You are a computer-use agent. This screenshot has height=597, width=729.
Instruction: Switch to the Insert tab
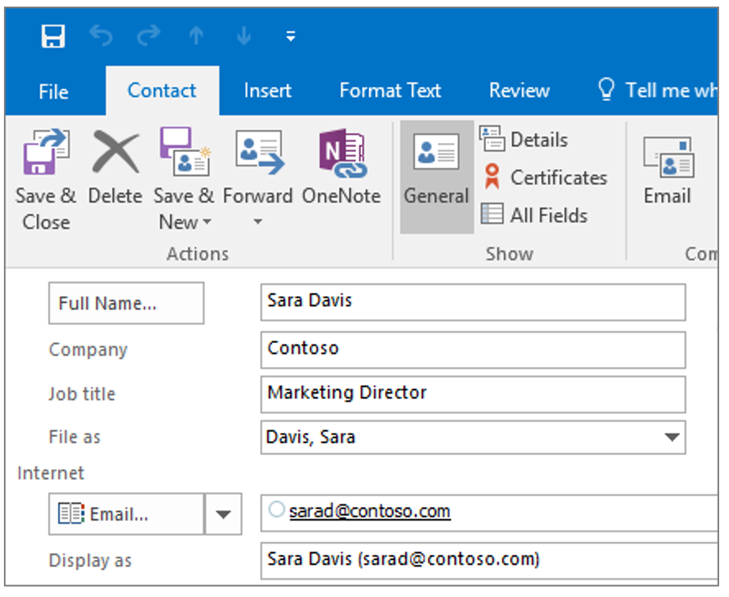(x=268, y=90)
